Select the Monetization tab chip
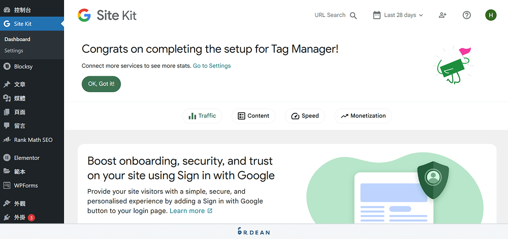Screen dimensions: 508x239 point(363,116)
